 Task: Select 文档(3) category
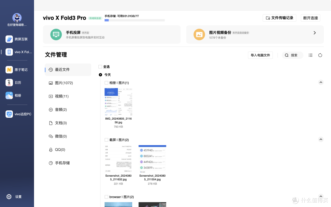[68, 123]
